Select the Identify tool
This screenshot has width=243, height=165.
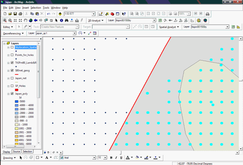coord(61,20)
